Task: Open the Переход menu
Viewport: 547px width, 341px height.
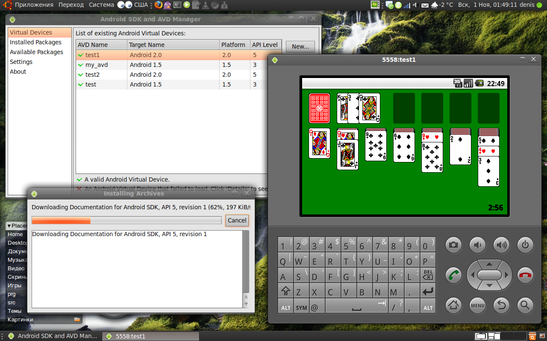Action: coord(71,5)
